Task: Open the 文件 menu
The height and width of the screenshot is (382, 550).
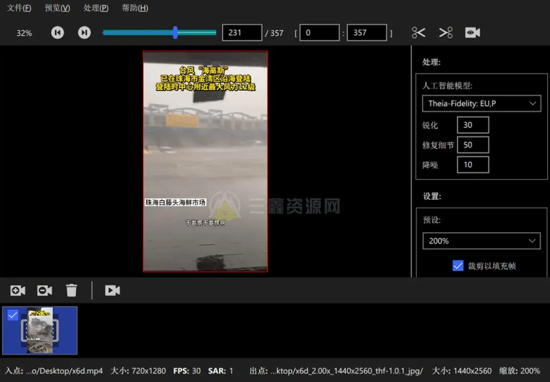Action: click(x=19, y=8)
